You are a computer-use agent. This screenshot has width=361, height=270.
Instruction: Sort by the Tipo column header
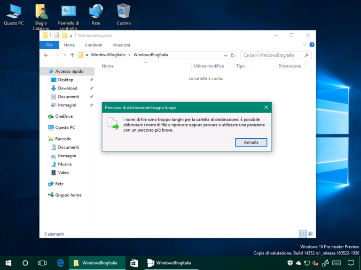coord(240,66)
